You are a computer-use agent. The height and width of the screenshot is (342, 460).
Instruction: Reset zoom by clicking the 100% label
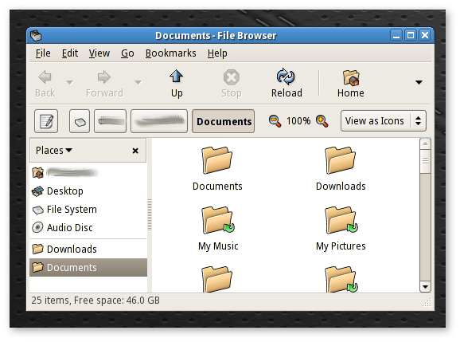[298, 120]
